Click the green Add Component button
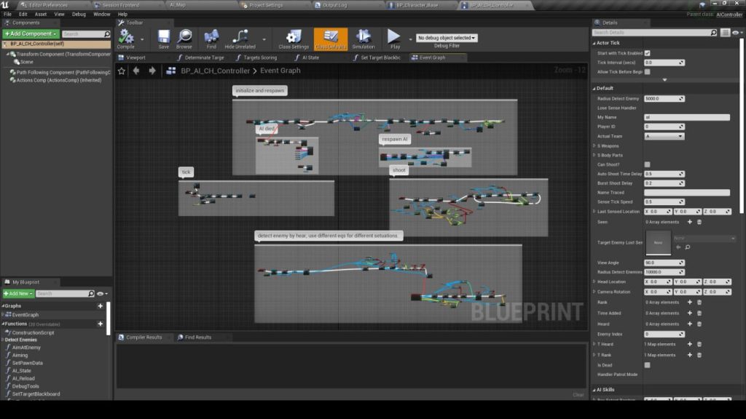Image resolution: width=746 pixels, height=419 pixels. (x=31, y=33)
